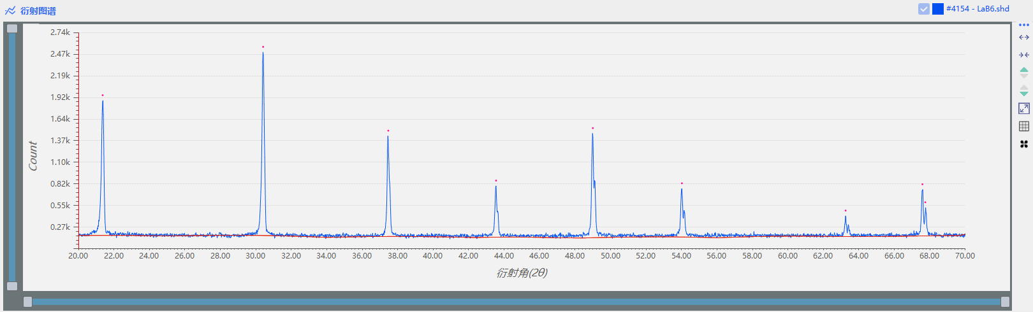Click the right handle of horizontal range slider
The image size is (1033, 312).
[x=1005, y=302]
